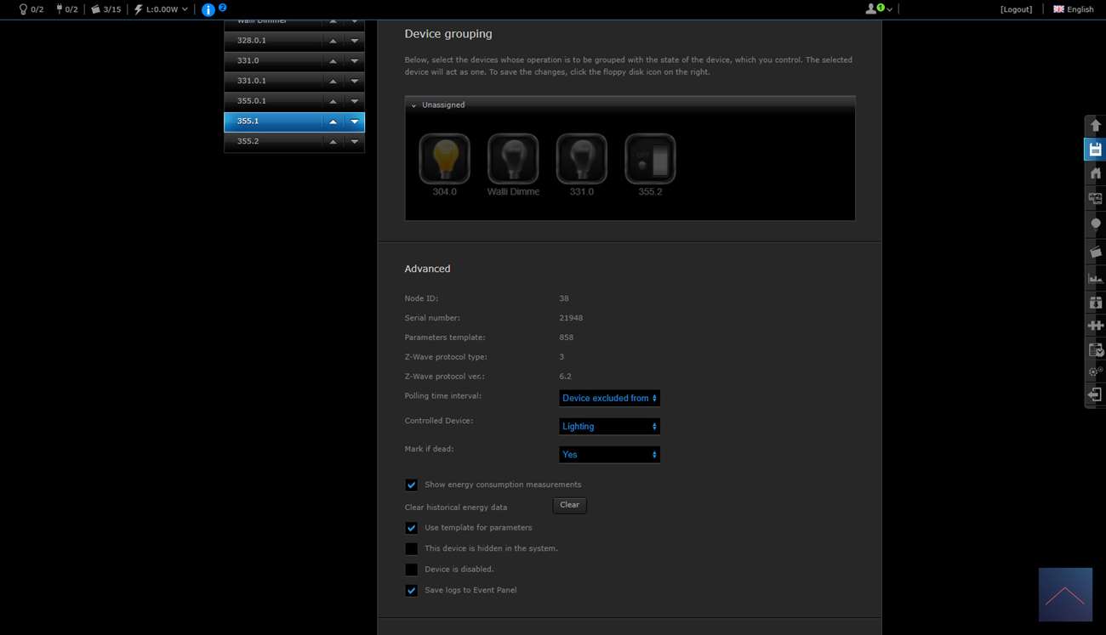Click the blue info notifications icon
The image size is (1106, 635).
pos(208,9)
